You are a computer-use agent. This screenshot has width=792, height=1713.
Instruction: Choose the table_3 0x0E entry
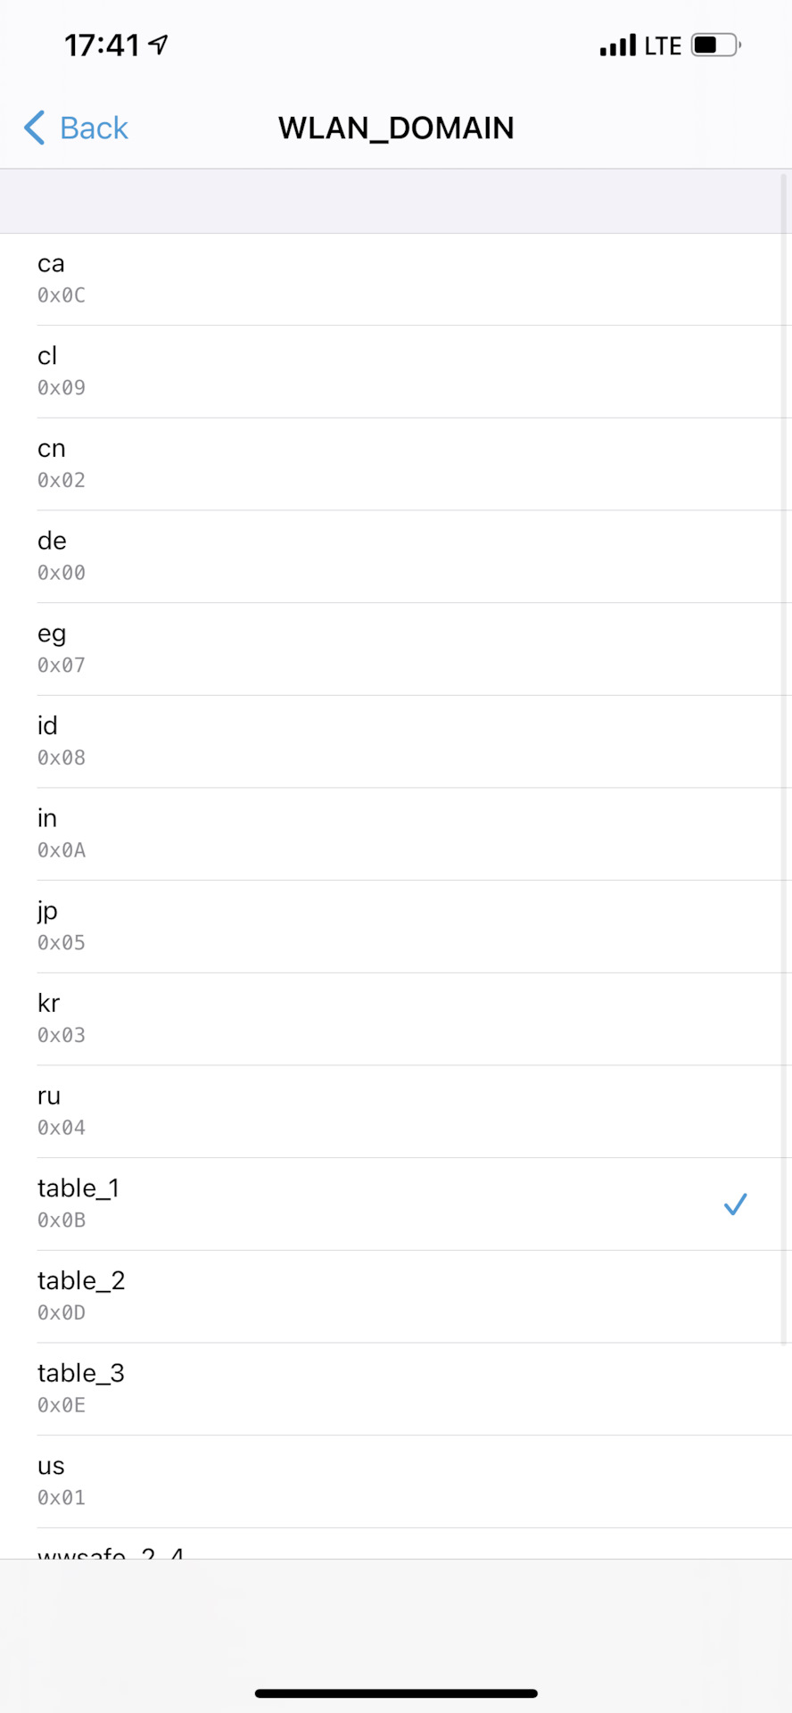pos(396,1389)
